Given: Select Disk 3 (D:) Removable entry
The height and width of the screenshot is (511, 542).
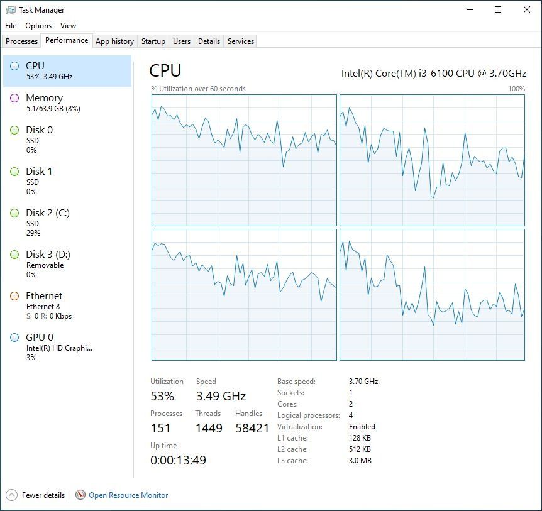Looking at the screenshot, I should pyautogui.click(x=67, y=265).
